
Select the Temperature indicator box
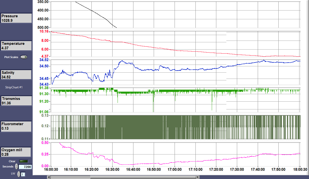coord(16,46)
